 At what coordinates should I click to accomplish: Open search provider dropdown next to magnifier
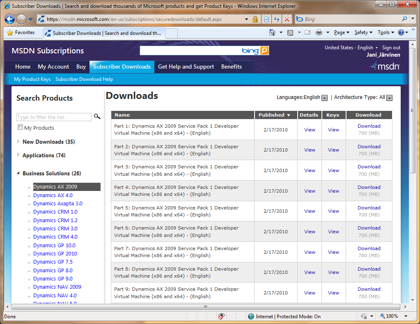pos(413,19)
